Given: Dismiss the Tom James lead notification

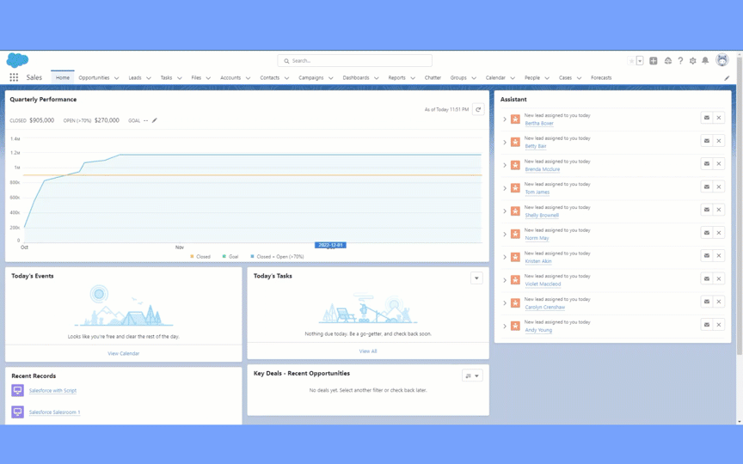Looking at the screenshot, I should coord(719,186).
